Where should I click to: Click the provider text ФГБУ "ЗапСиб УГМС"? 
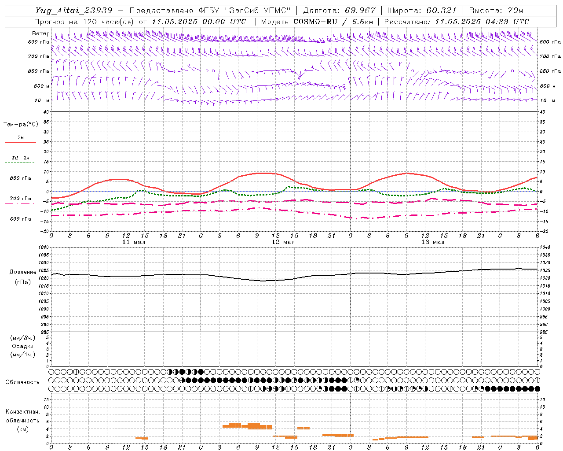pyautogui.click(x=245, y=11)
